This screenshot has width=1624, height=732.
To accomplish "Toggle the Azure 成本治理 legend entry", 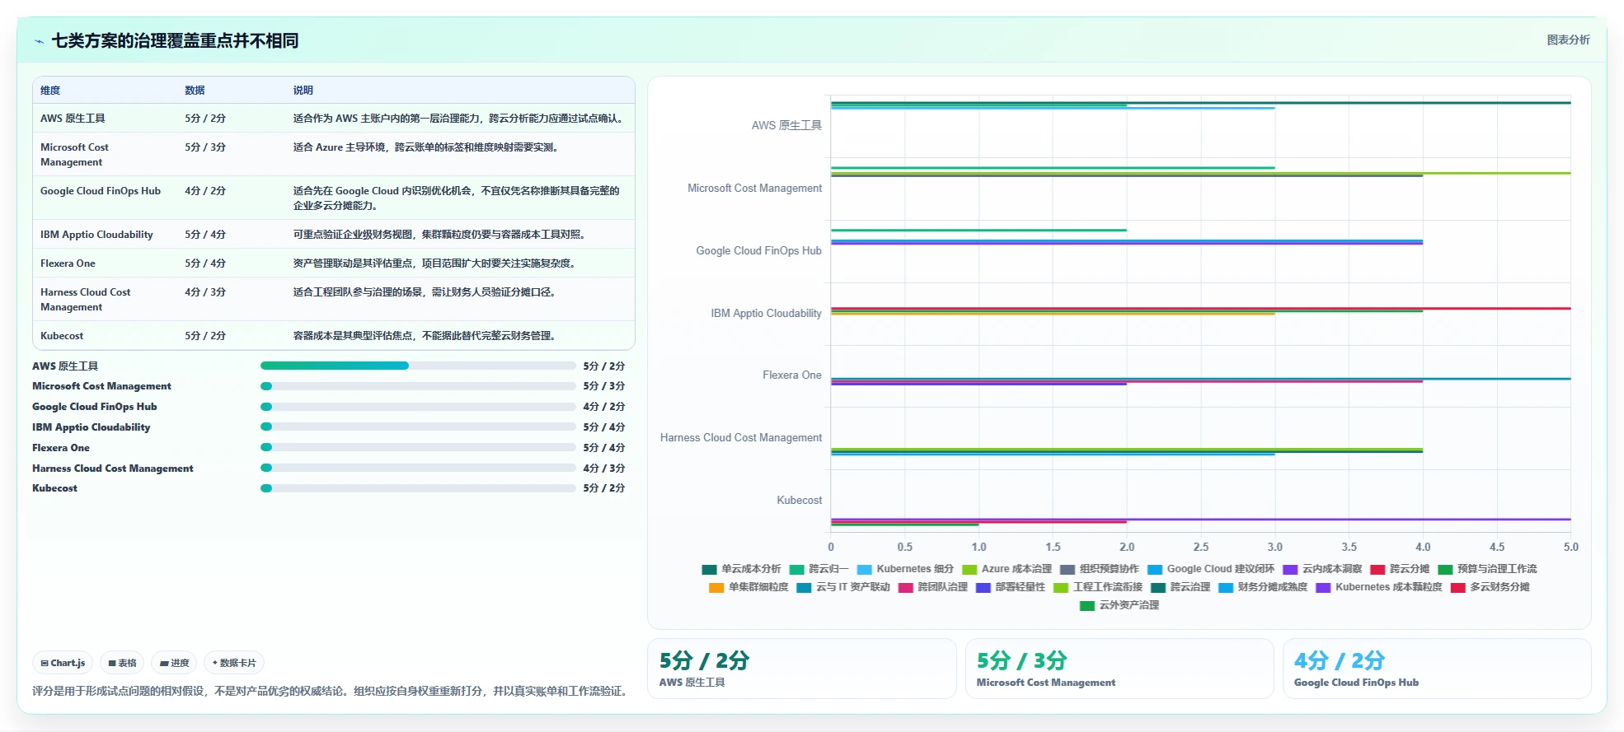I will [x=1007, y=569].
